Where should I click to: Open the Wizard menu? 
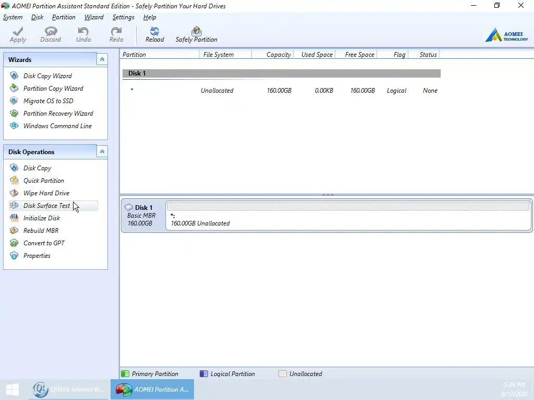pyautogui.click(x=94, y=17)
